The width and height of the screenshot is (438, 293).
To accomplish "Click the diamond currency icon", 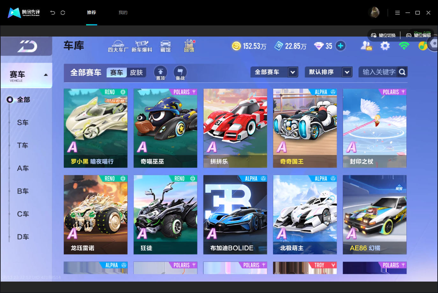I will 319,46.
